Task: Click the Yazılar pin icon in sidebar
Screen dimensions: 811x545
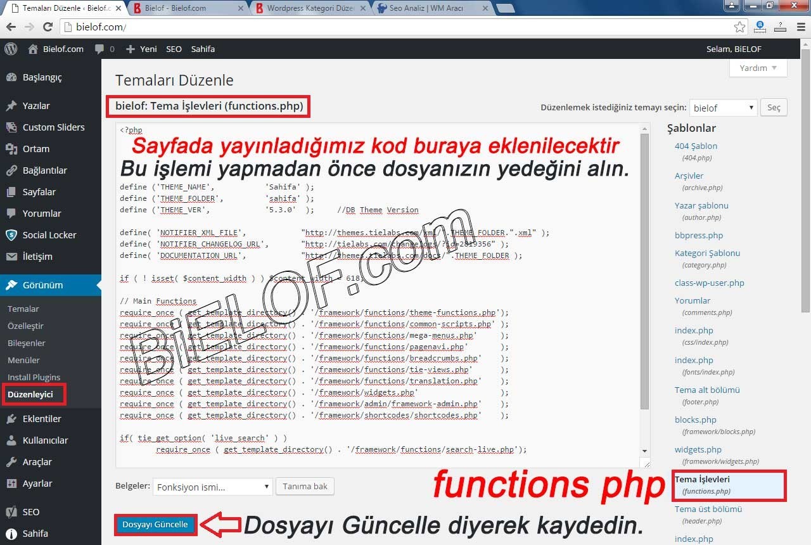Action: tap(11, 106)
